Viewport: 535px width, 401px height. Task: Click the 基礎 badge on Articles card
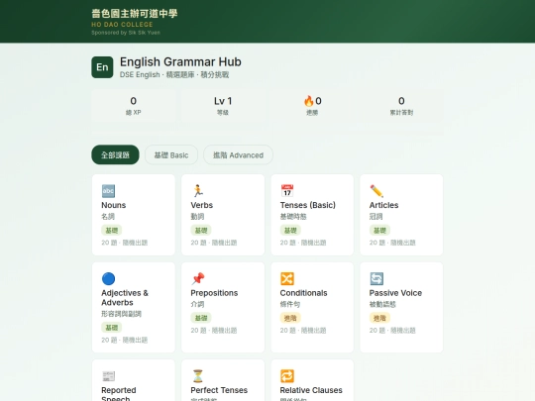379,230
